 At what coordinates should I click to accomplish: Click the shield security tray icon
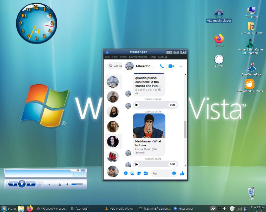232,209
